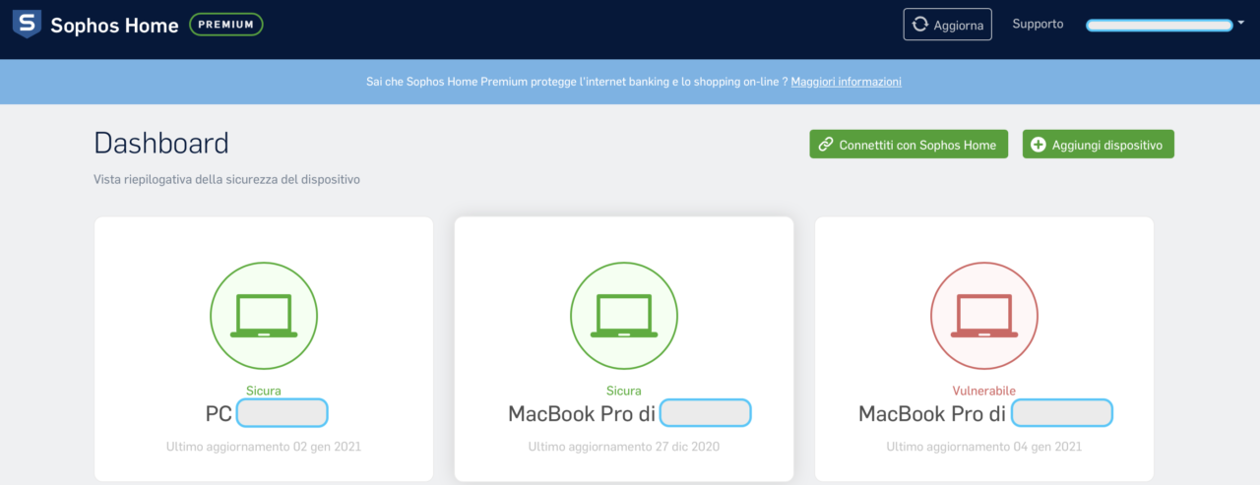Click the Sicura status on the PC card
Image resolution: width=1260 pixels, height=485 pixels.
(x=264, y=391)
